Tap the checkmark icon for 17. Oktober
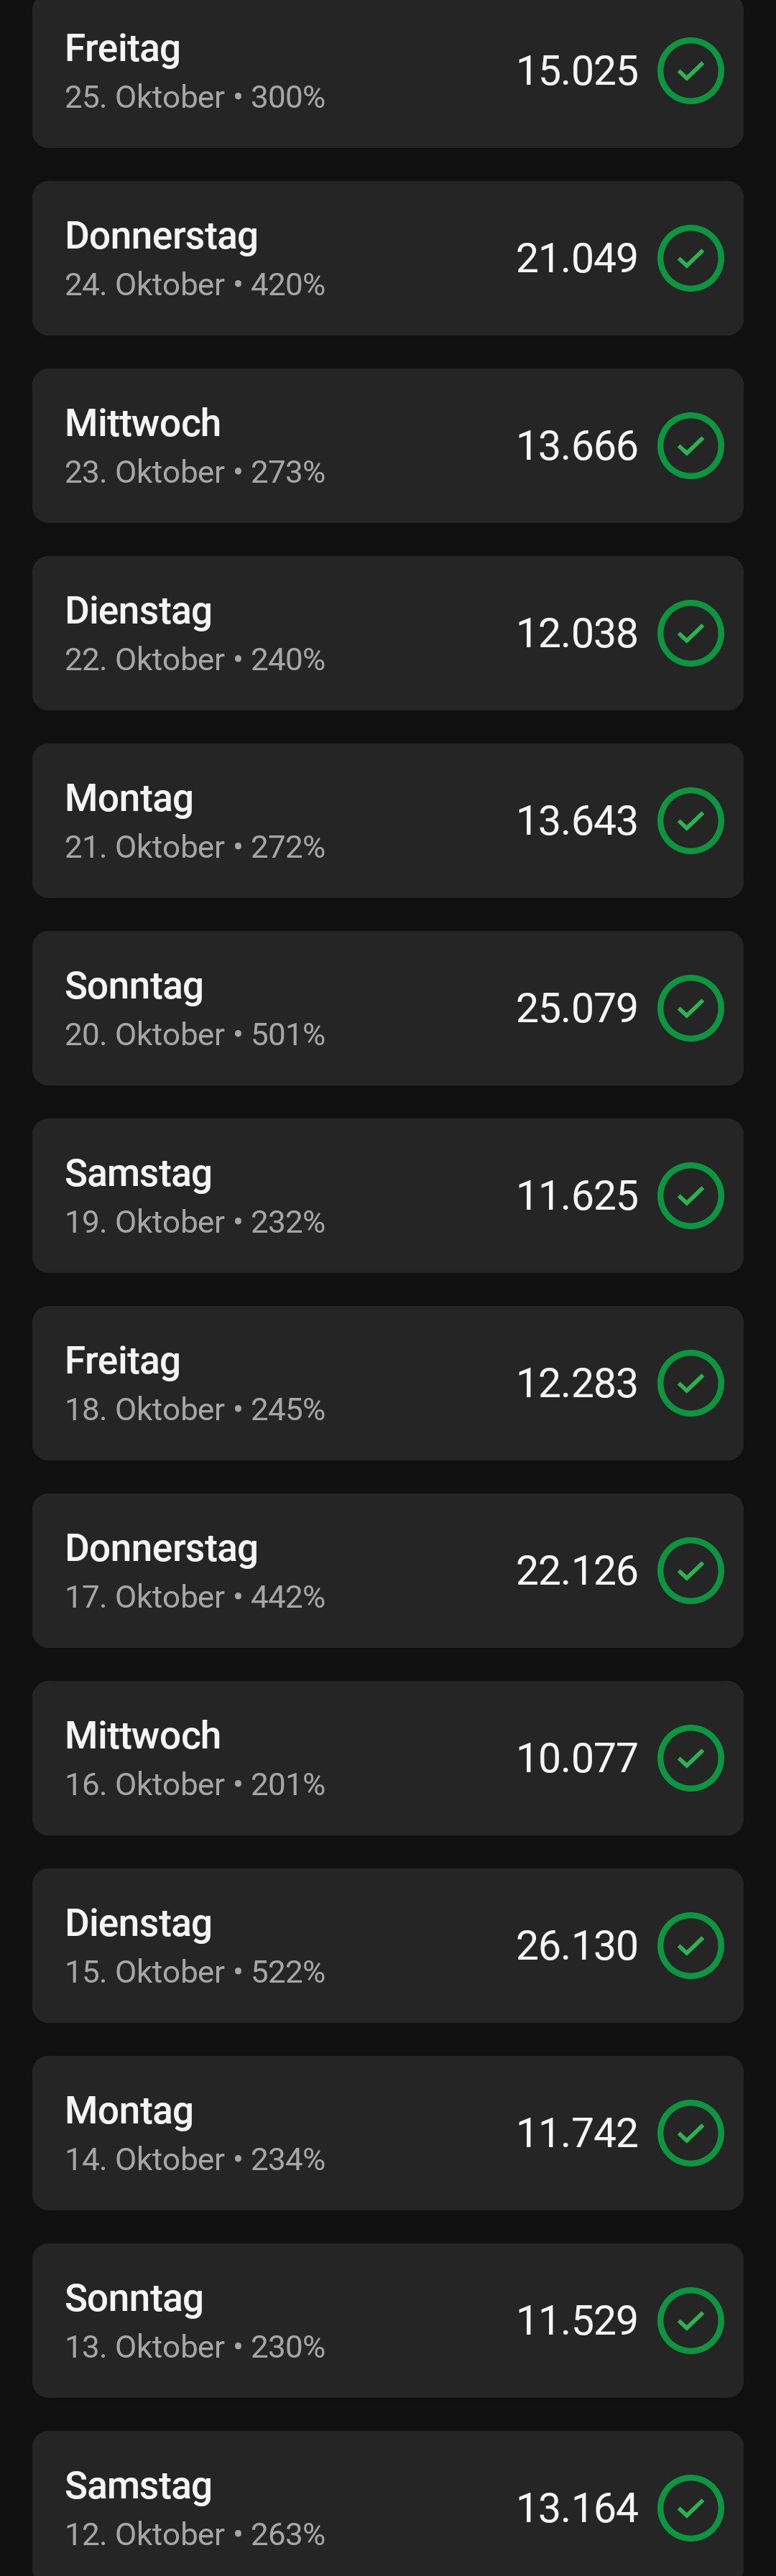Screen dimensions: 776x2576 point(690,1570)
